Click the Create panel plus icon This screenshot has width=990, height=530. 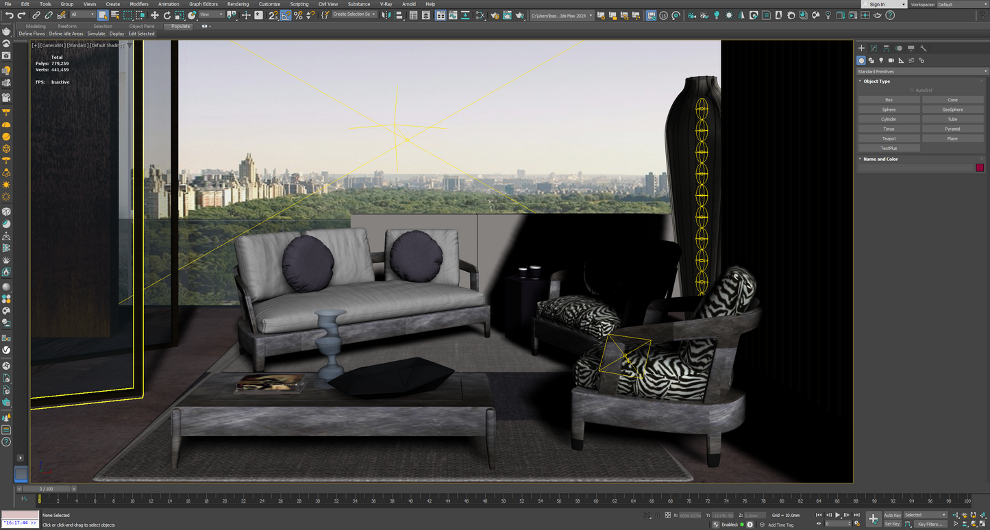click(x=862, y=49)
